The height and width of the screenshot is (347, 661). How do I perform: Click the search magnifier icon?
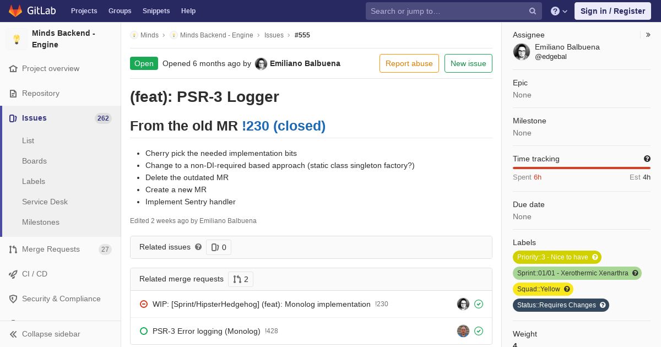coord(533,11)
